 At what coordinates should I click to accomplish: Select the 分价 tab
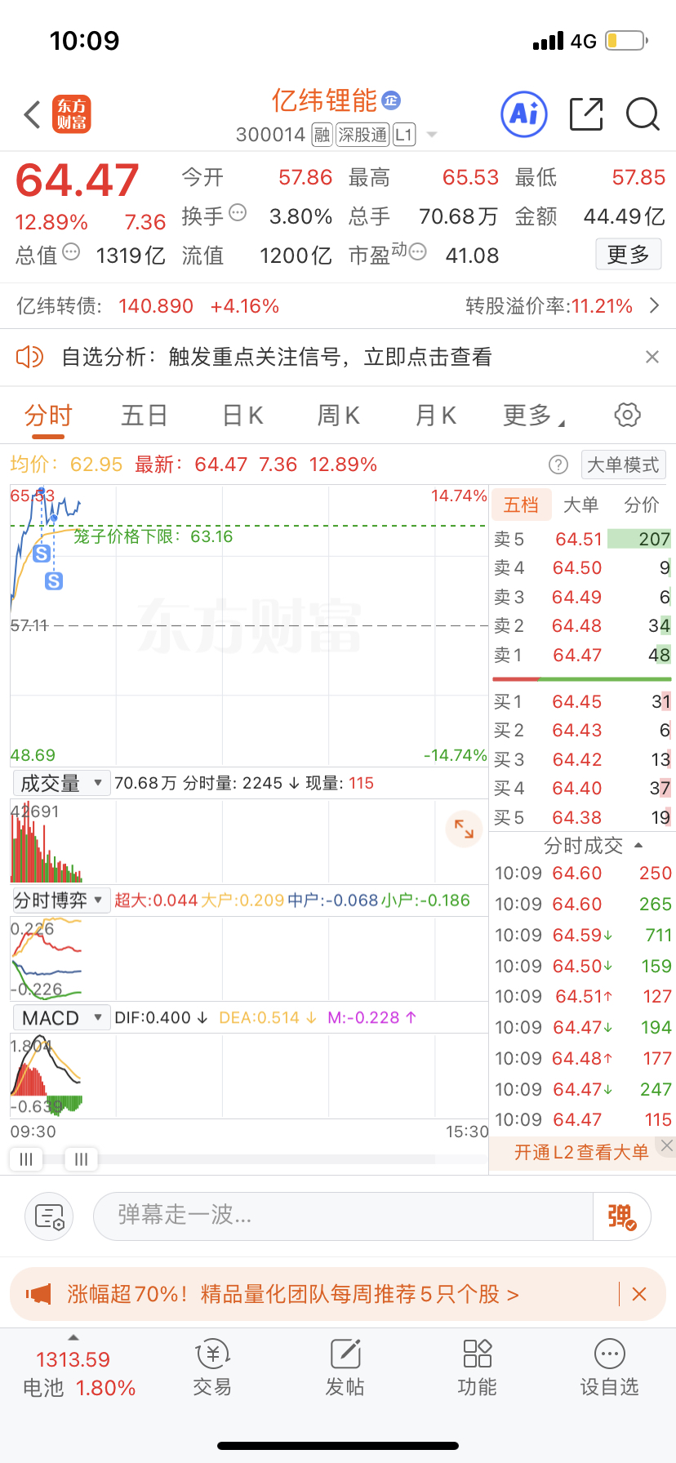[x=642, y=505]
